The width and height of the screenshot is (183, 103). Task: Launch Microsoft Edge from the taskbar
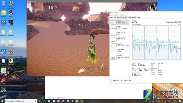(x=45, y=101)
